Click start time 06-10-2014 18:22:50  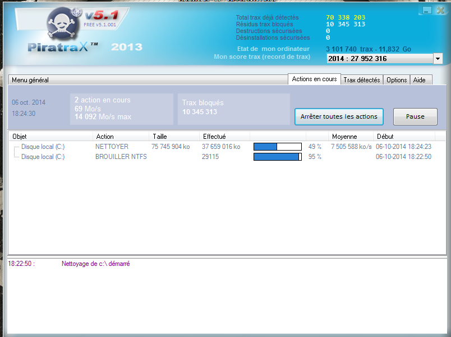click(403, 157)
